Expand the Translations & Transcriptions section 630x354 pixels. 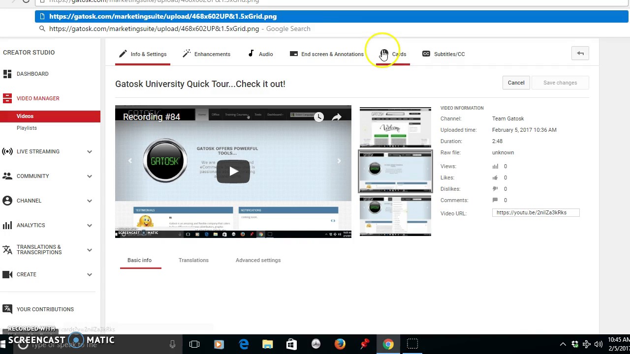[x=90, y=250]
